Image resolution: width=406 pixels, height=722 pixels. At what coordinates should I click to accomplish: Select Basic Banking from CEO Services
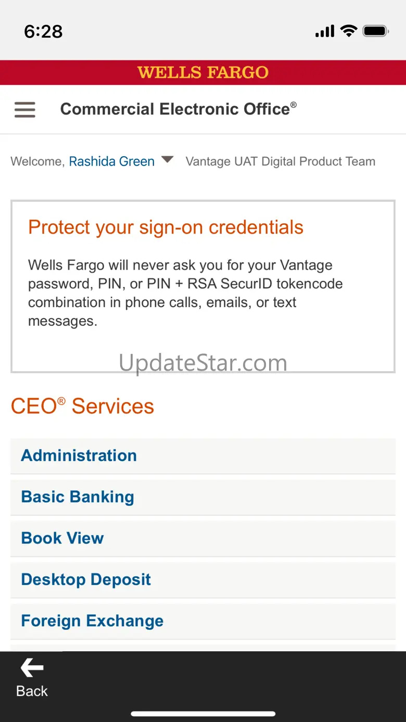pyautogui.click(x=78, y=497)
